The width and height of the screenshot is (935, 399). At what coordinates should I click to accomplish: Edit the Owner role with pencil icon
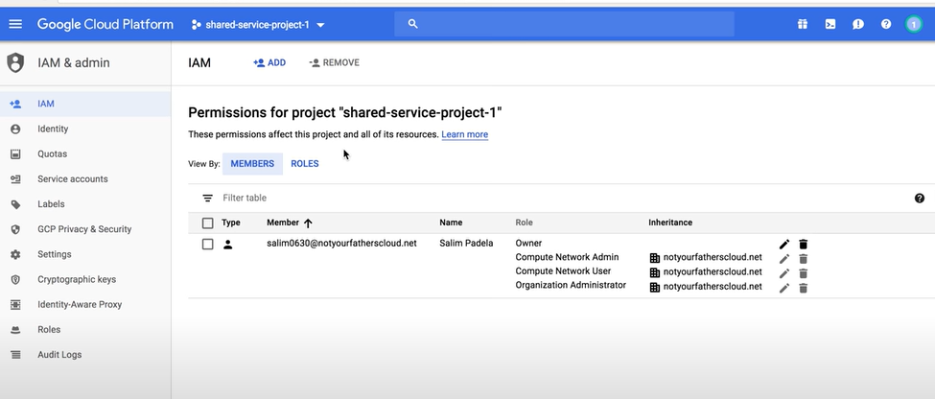(784, 244)
